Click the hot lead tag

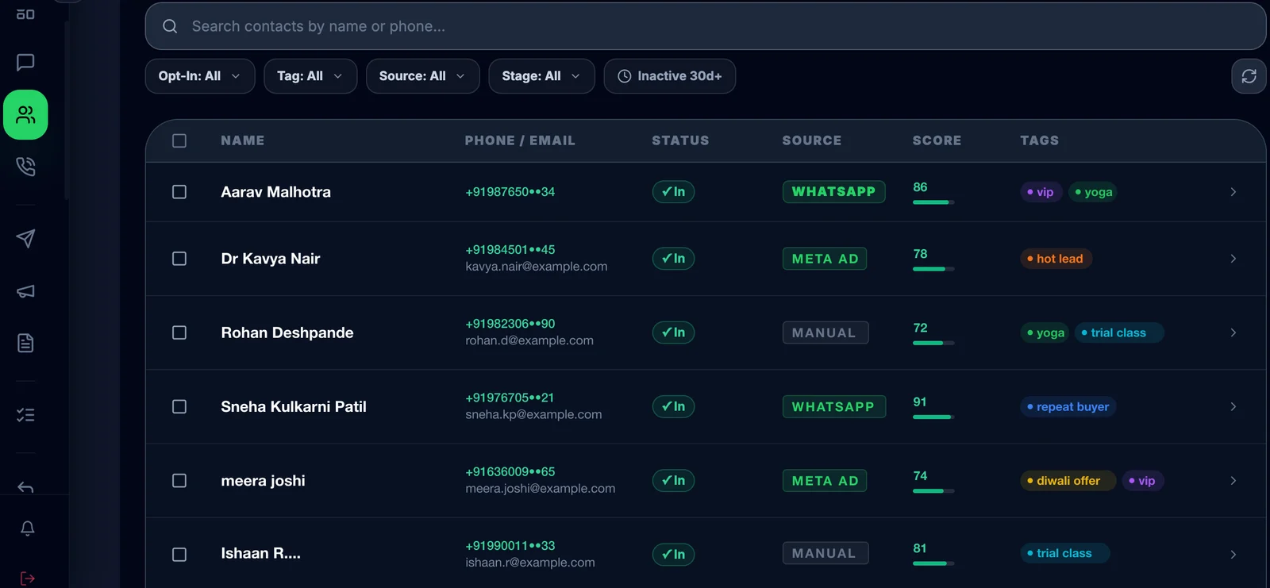click(1056, 259)
